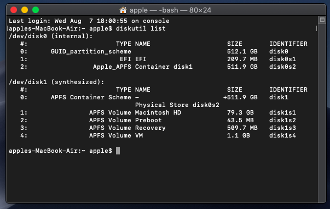Click the 'disk0s1' identifier
Viewport: 330px width, 209px height.
coord(282,59)
